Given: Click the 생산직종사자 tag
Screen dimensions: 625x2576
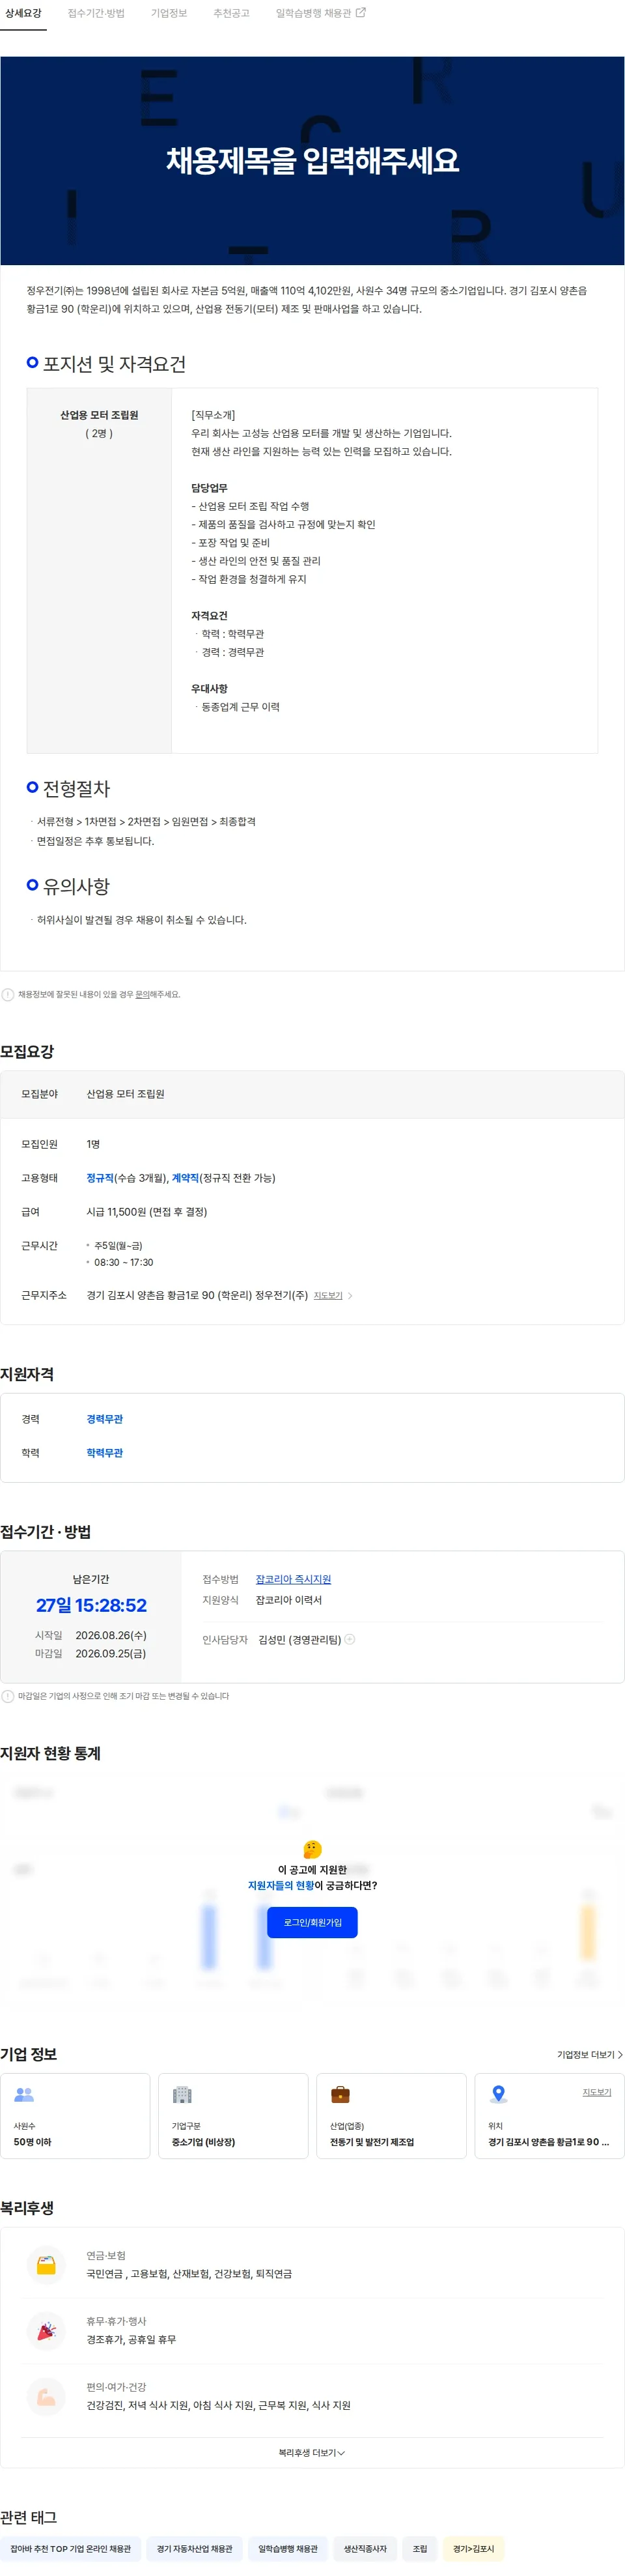Looking at the screenshot, I should coord(365,2549).
